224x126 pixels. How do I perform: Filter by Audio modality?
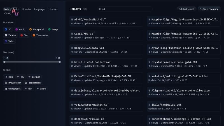point(20,29)
